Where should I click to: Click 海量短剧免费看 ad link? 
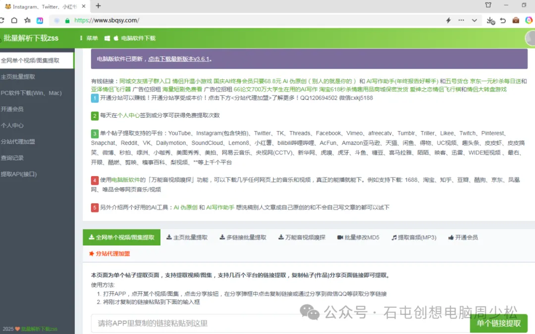tap(182, 89)
